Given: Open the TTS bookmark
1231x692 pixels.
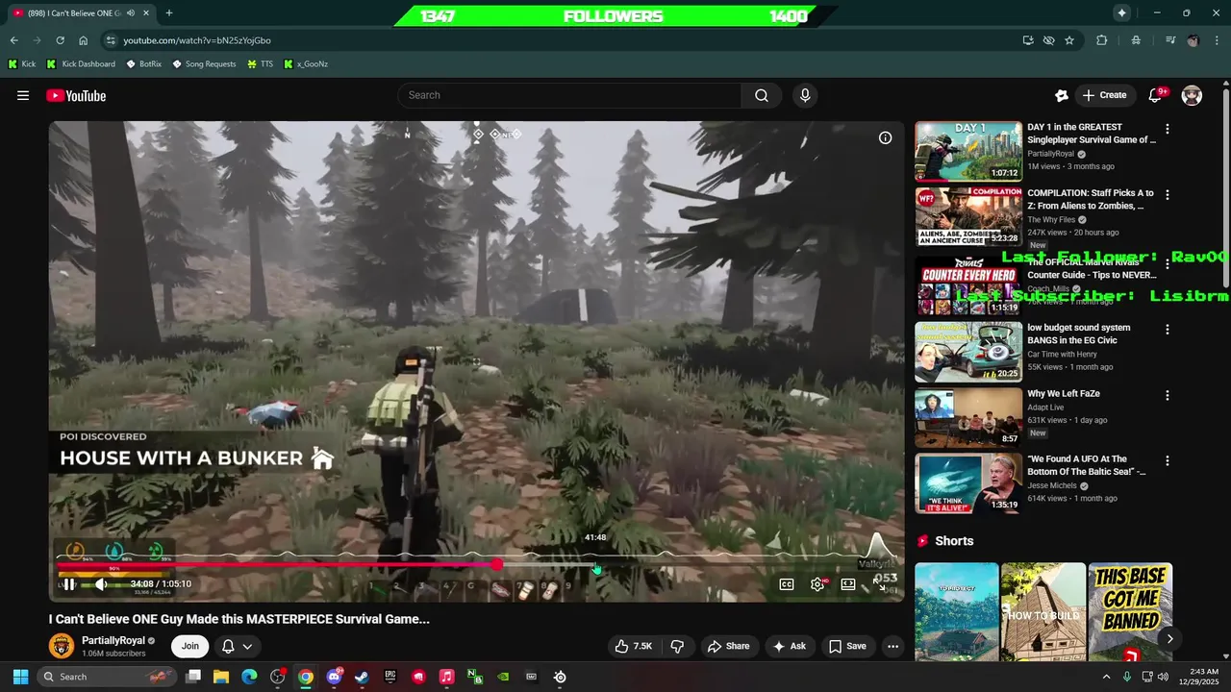Looking at the screenshot, I should pyautogui.click(x=260, y=64).
